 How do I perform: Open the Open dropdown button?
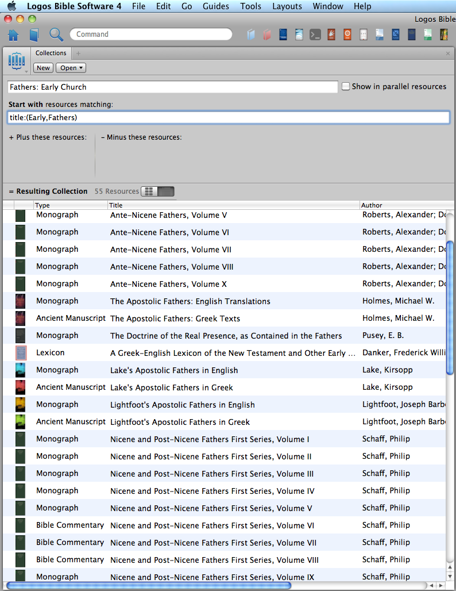pos(71,68)
